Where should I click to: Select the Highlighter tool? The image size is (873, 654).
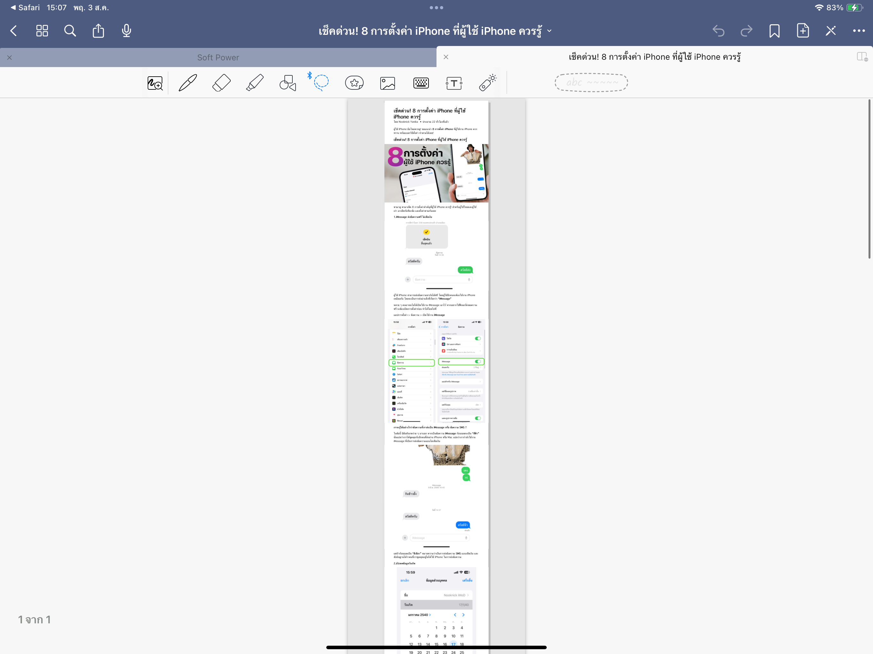point(255,83)
